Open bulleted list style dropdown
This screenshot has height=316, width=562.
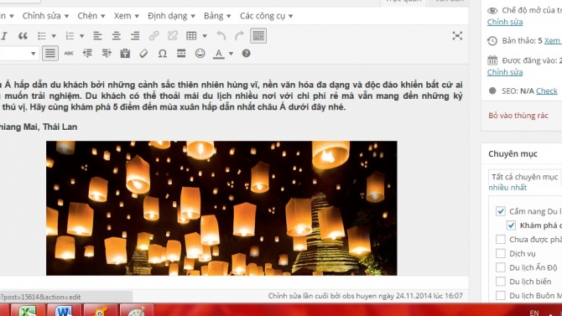point(54,36)
